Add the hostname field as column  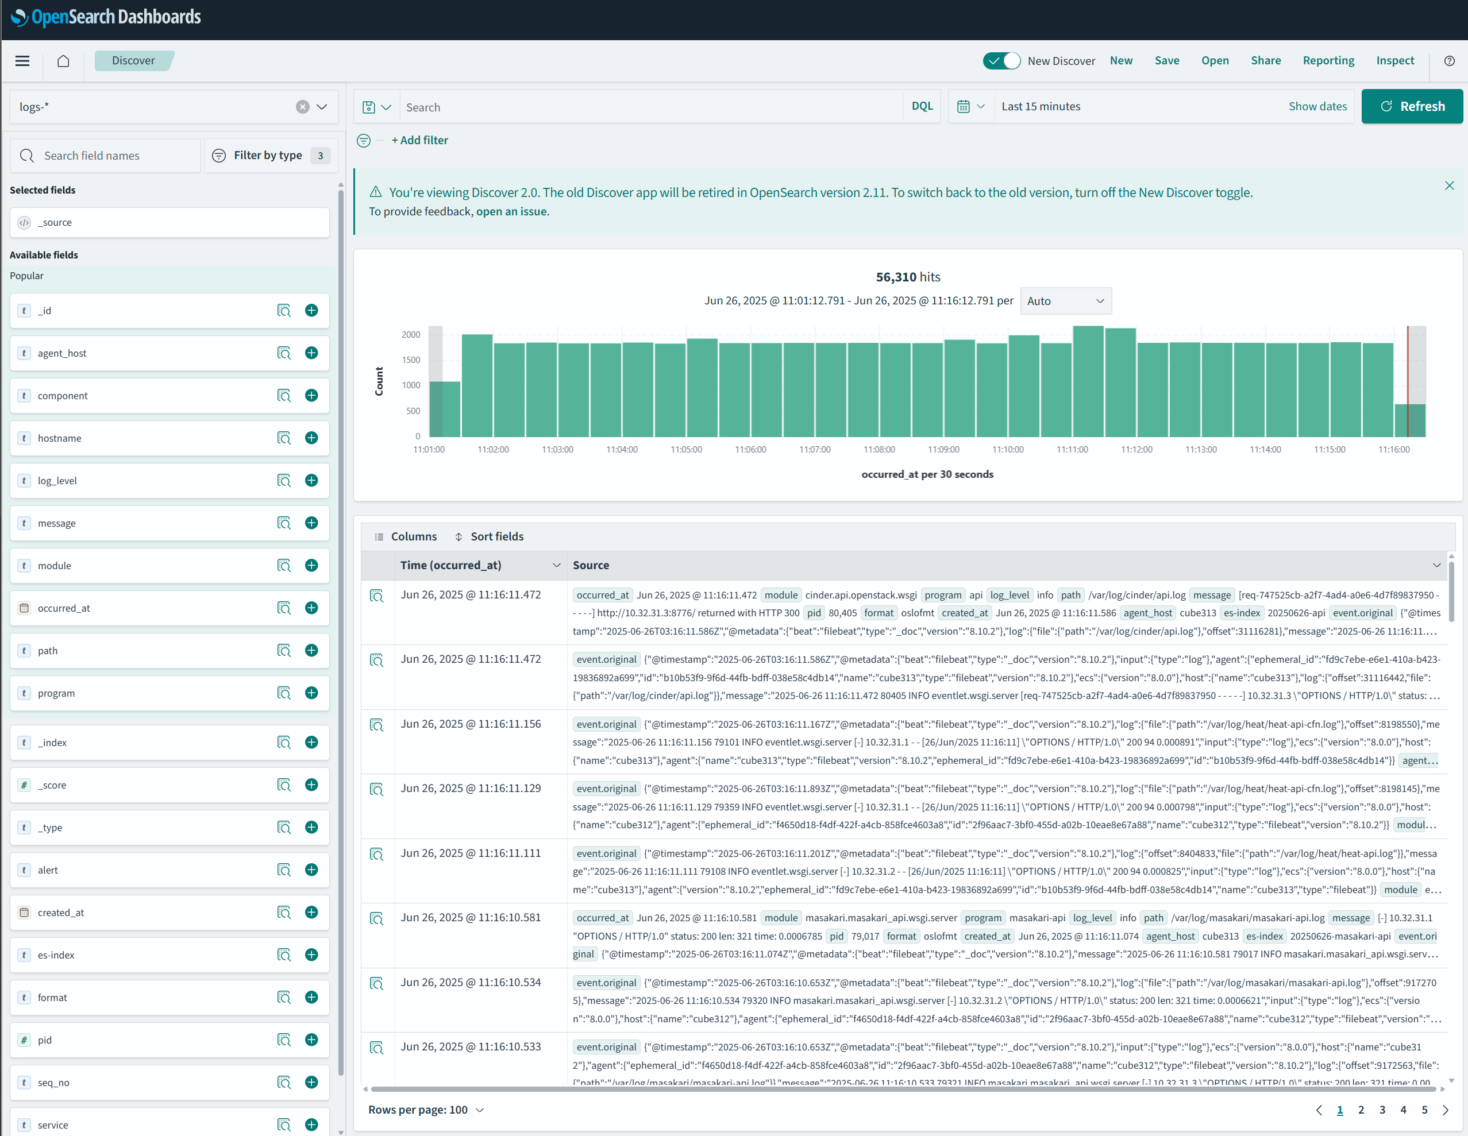click(x=311, y=438)
